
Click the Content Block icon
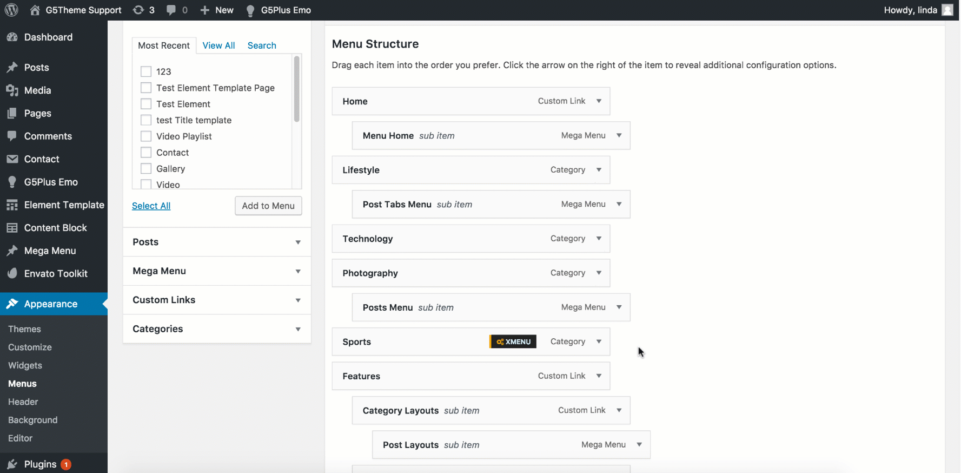point(12,228)
